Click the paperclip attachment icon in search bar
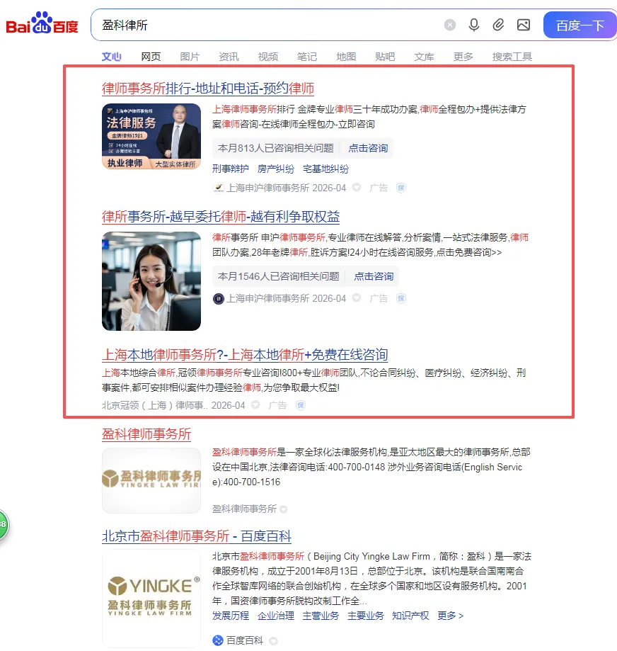 click(x=498, y=24)
